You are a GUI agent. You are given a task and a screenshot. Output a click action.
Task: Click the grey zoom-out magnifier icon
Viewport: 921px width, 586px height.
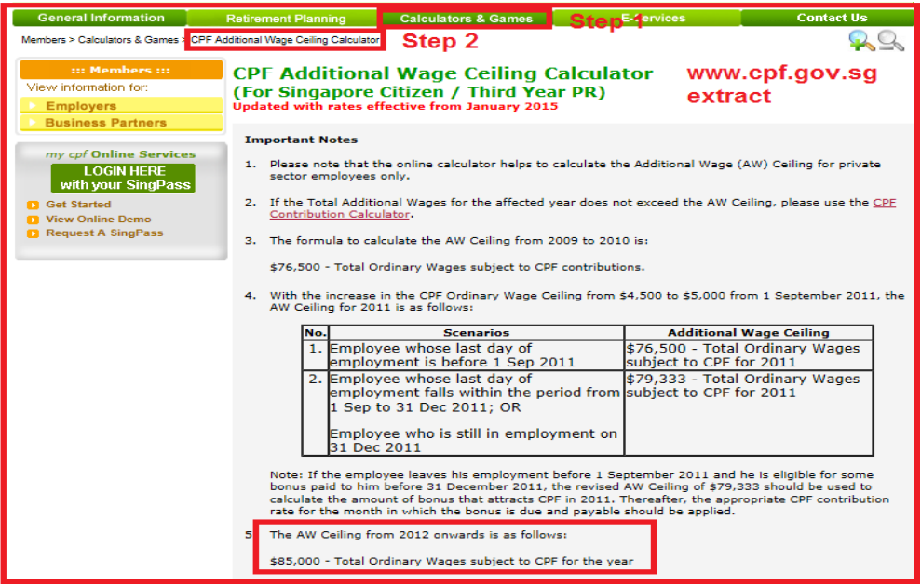(891, 40)
